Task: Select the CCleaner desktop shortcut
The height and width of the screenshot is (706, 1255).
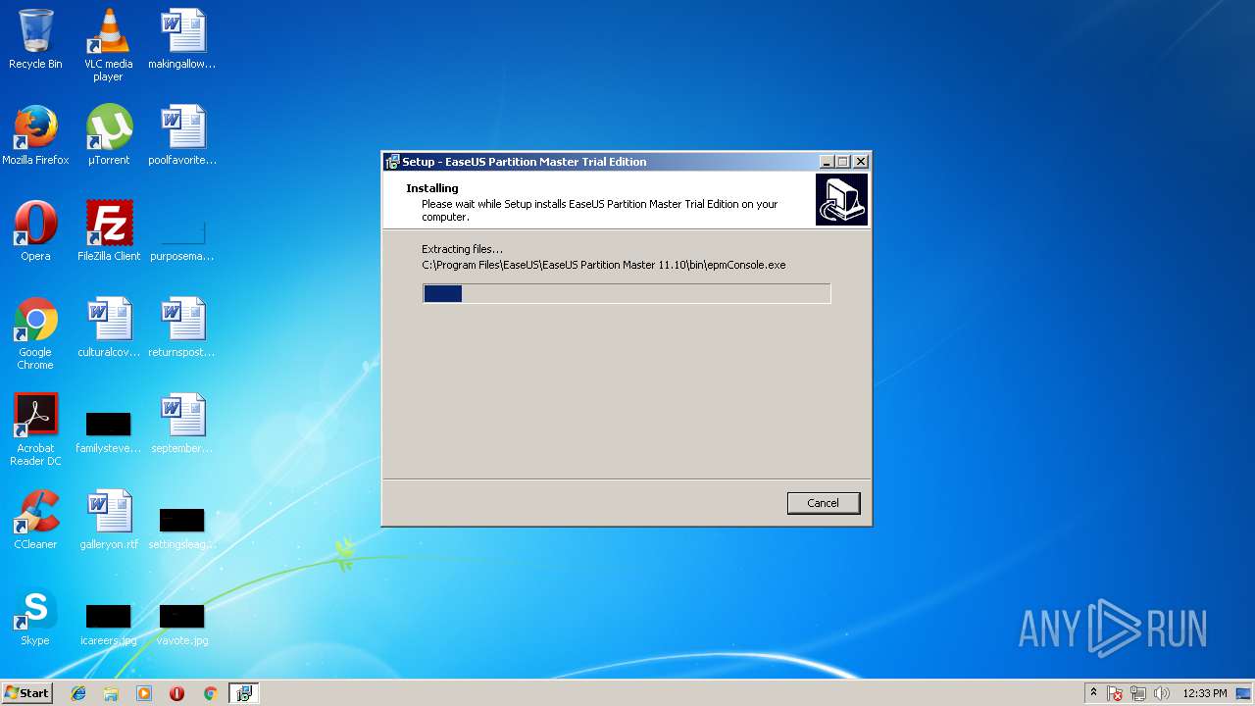Action: click(35, 520)
